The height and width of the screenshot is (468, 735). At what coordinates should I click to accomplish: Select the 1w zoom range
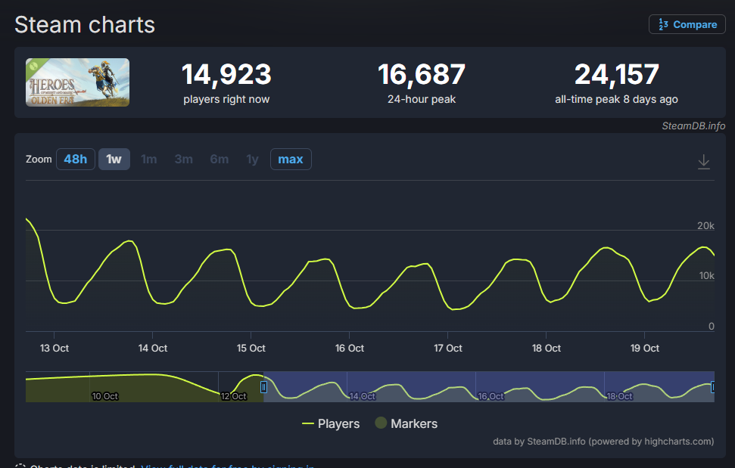pos(114,159)
